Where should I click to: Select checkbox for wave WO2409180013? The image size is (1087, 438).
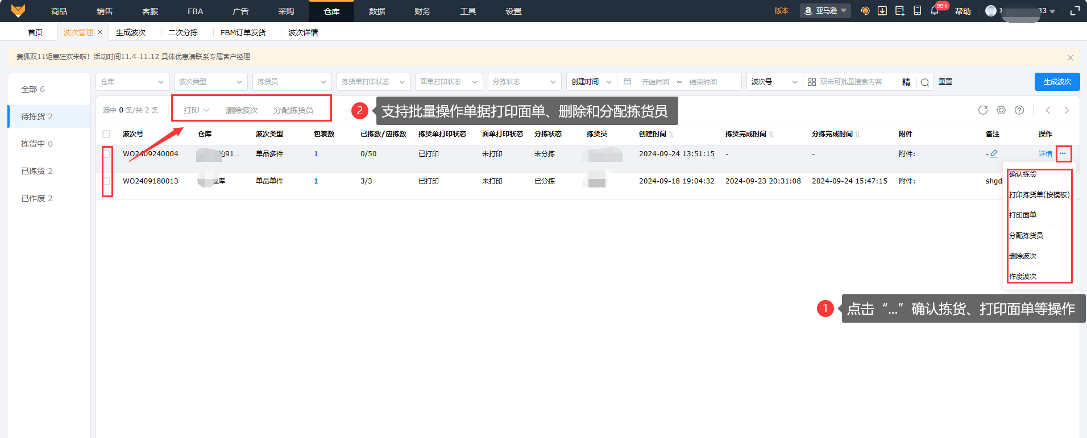pos(106,181)
